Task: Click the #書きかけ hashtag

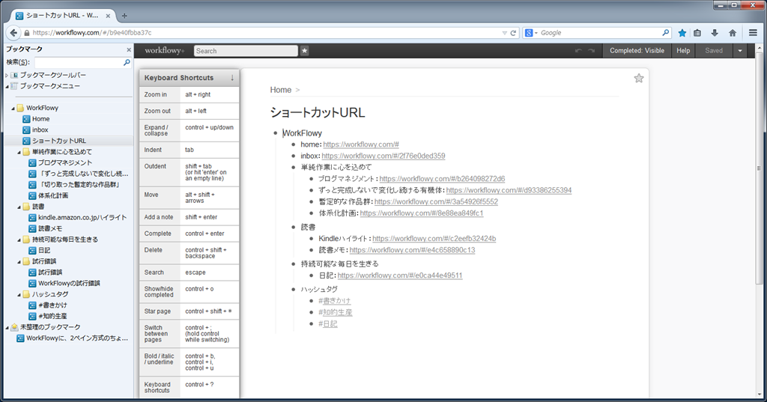Action: pyautogui.click(x=335, y=301)
